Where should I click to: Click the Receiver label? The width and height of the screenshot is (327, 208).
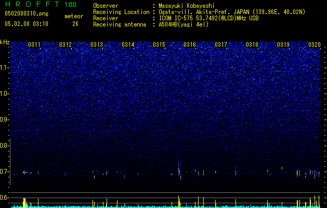pyautogui.click(x=106, y=18)
